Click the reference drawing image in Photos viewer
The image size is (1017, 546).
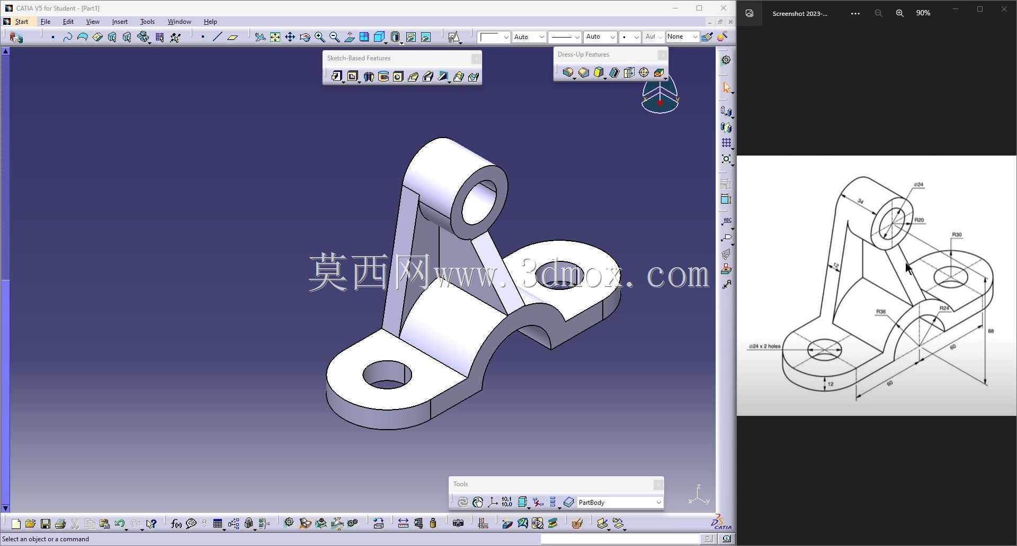[x=877, y=286]
